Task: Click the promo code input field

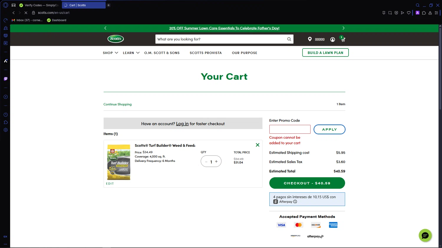Action: 290,129
